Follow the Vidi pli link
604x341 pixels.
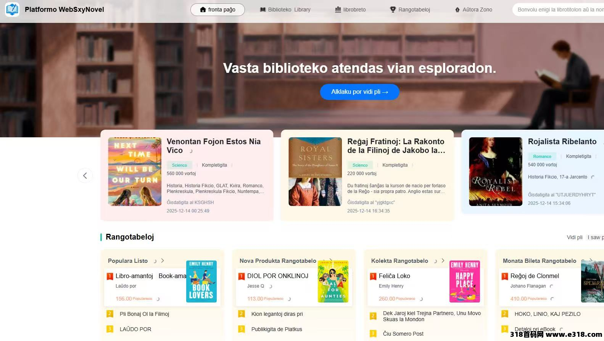(575, 237)
